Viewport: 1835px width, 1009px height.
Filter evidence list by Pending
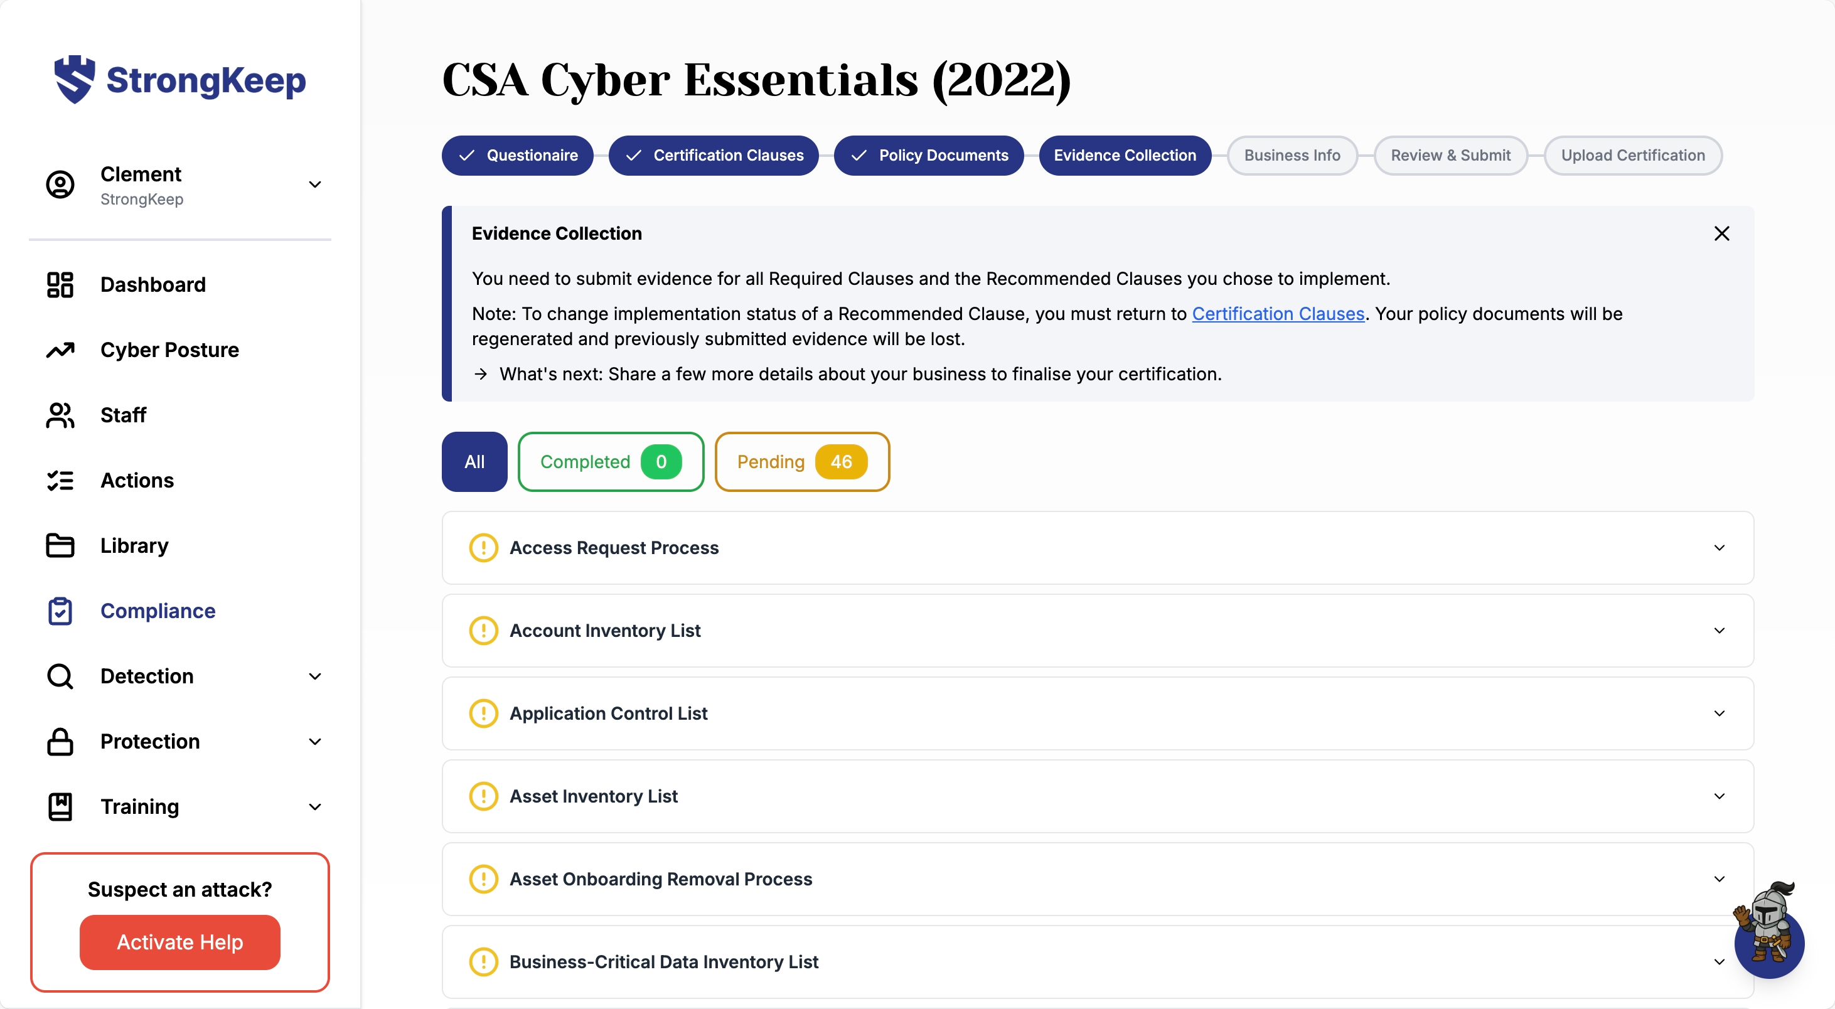pos(801,461)
